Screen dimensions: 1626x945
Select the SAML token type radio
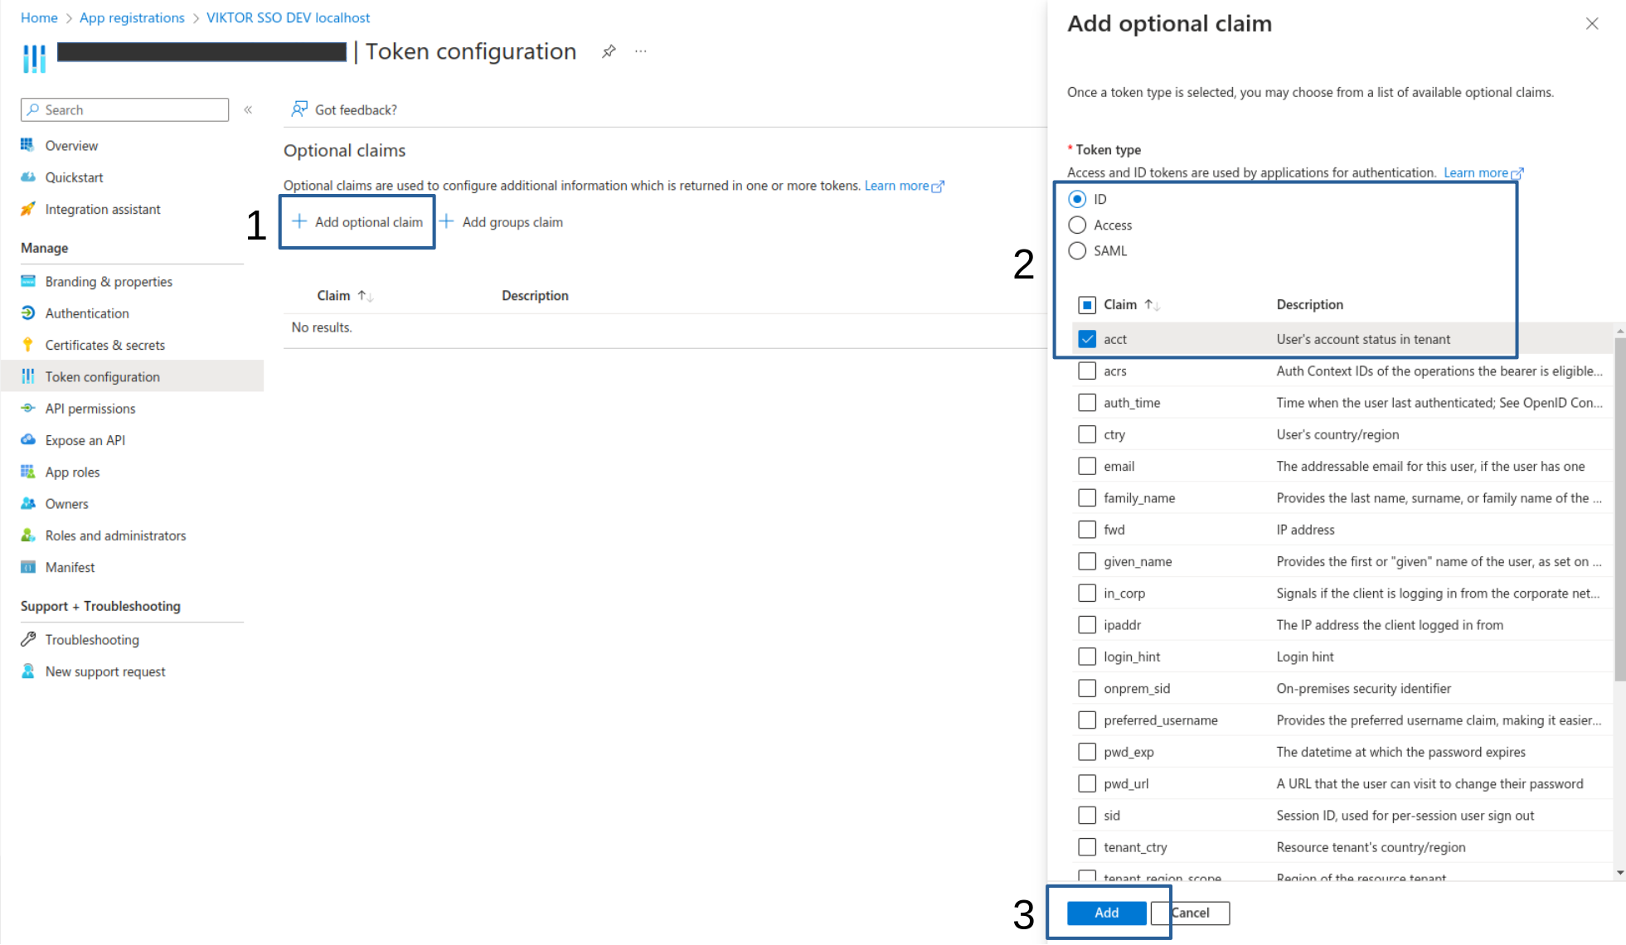(1077, 250)
